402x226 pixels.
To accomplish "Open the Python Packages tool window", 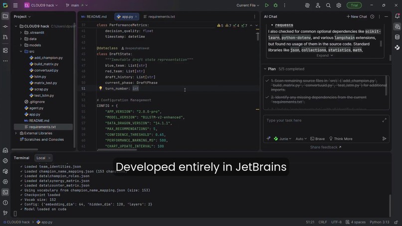I will tap(5, 171).
